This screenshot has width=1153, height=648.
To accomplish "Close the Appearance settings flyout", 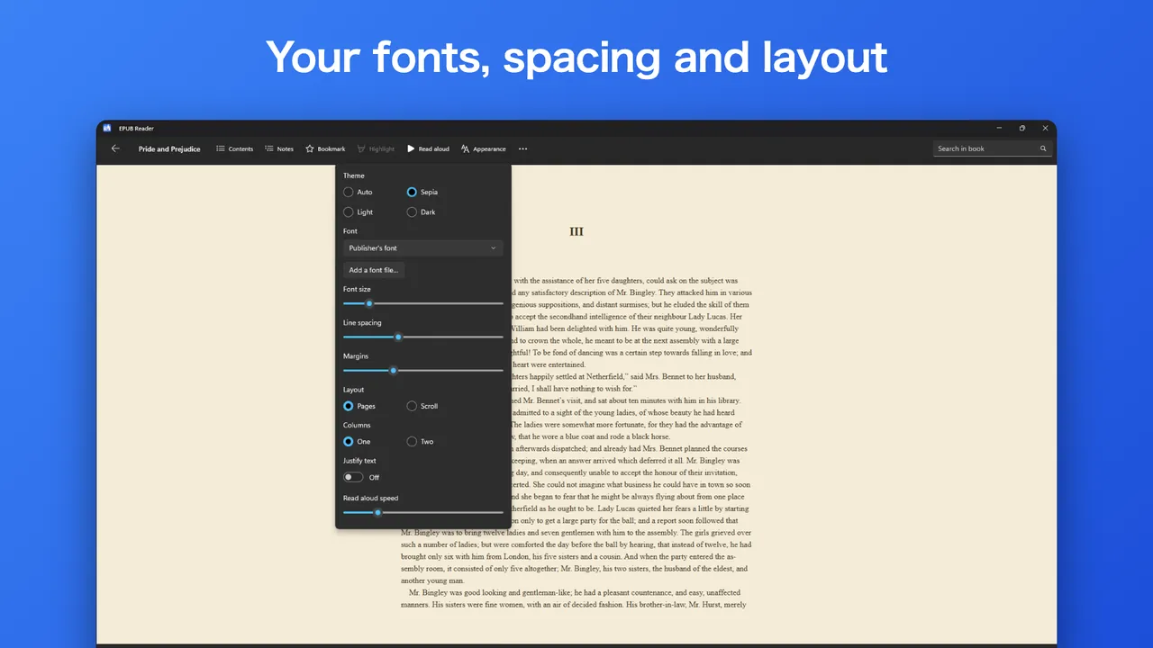I will tap(483, 148).
